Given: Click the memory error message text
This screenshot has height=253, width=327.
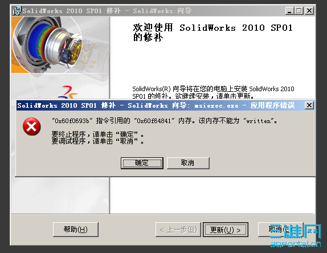Looking at the screenshot, I should coord(165,121).
